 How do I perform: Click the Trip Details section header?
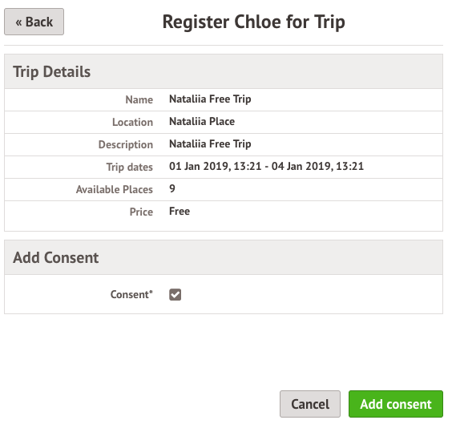(x=224, y=71)
